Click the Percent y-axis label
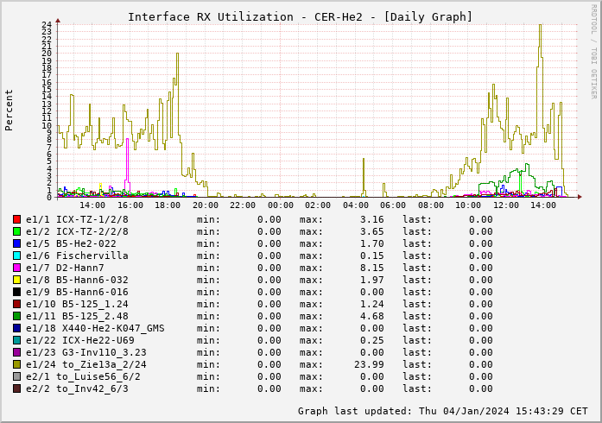The height and width of the screenshot is (423, 602). point(10,110)
